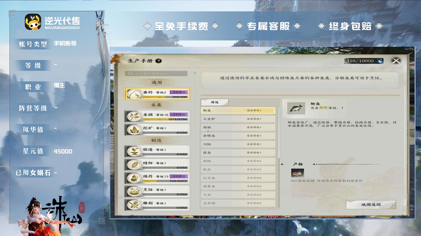
Task: Click the 逆光代售 logo icon
Action: pyautogui.click(x=33, y=22)
